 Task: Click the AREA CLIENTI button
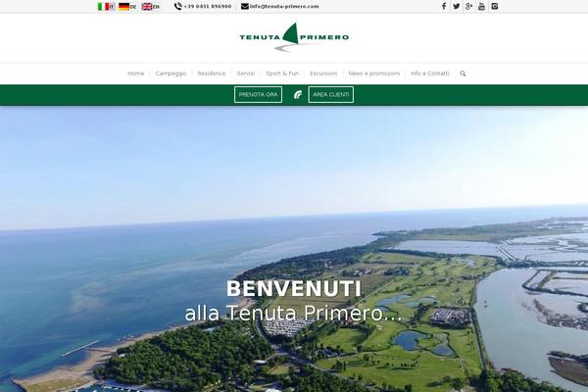(x=331, y=94)
